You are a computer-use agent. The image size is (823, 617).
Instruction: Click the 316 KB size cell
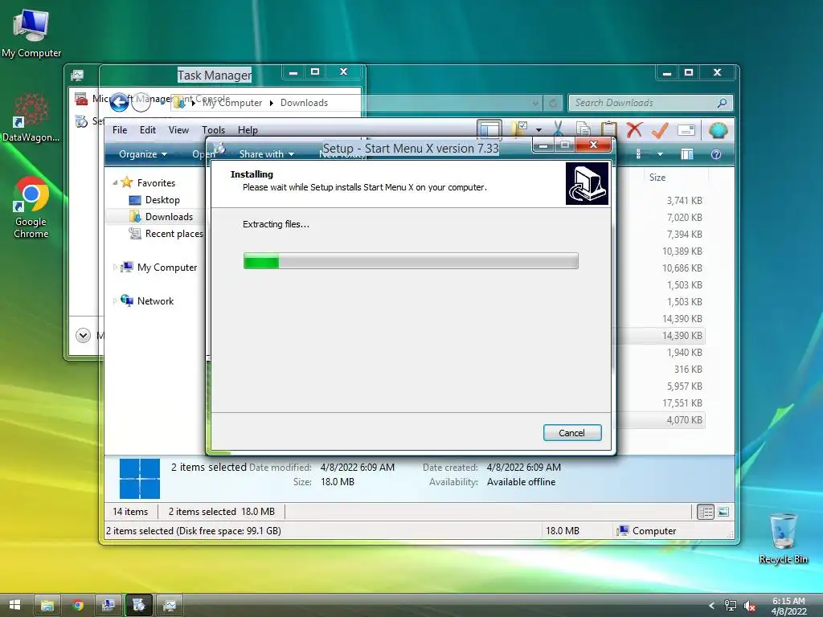coord(688,370)
